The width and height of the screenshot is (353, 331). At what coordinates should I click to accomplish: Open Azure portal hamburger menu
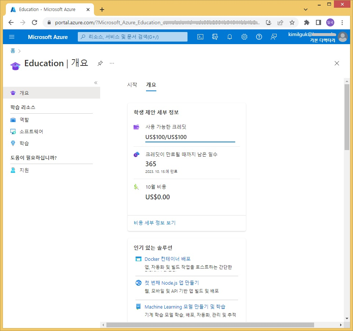(x=12, y=37)
